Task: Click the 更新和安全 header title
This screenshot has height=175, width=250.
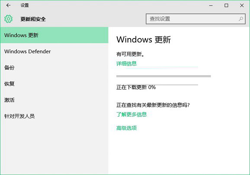Action: pos(33,19)
